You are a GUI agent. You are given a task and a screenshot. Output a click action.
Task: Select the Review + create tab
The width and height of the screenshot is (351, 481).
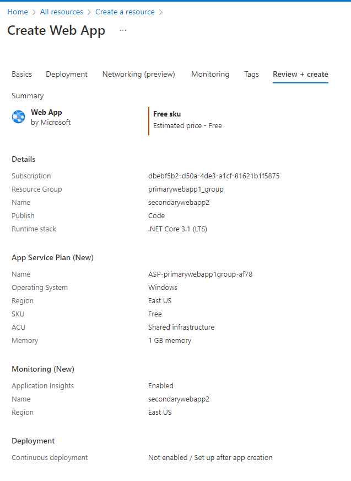tap(300, 74)
